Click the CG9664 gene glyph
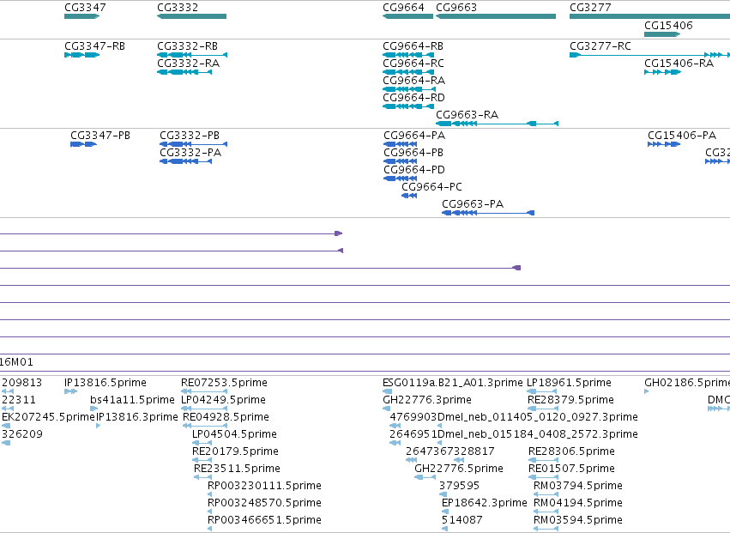This screenshot has width=730, height=533. 407,16
